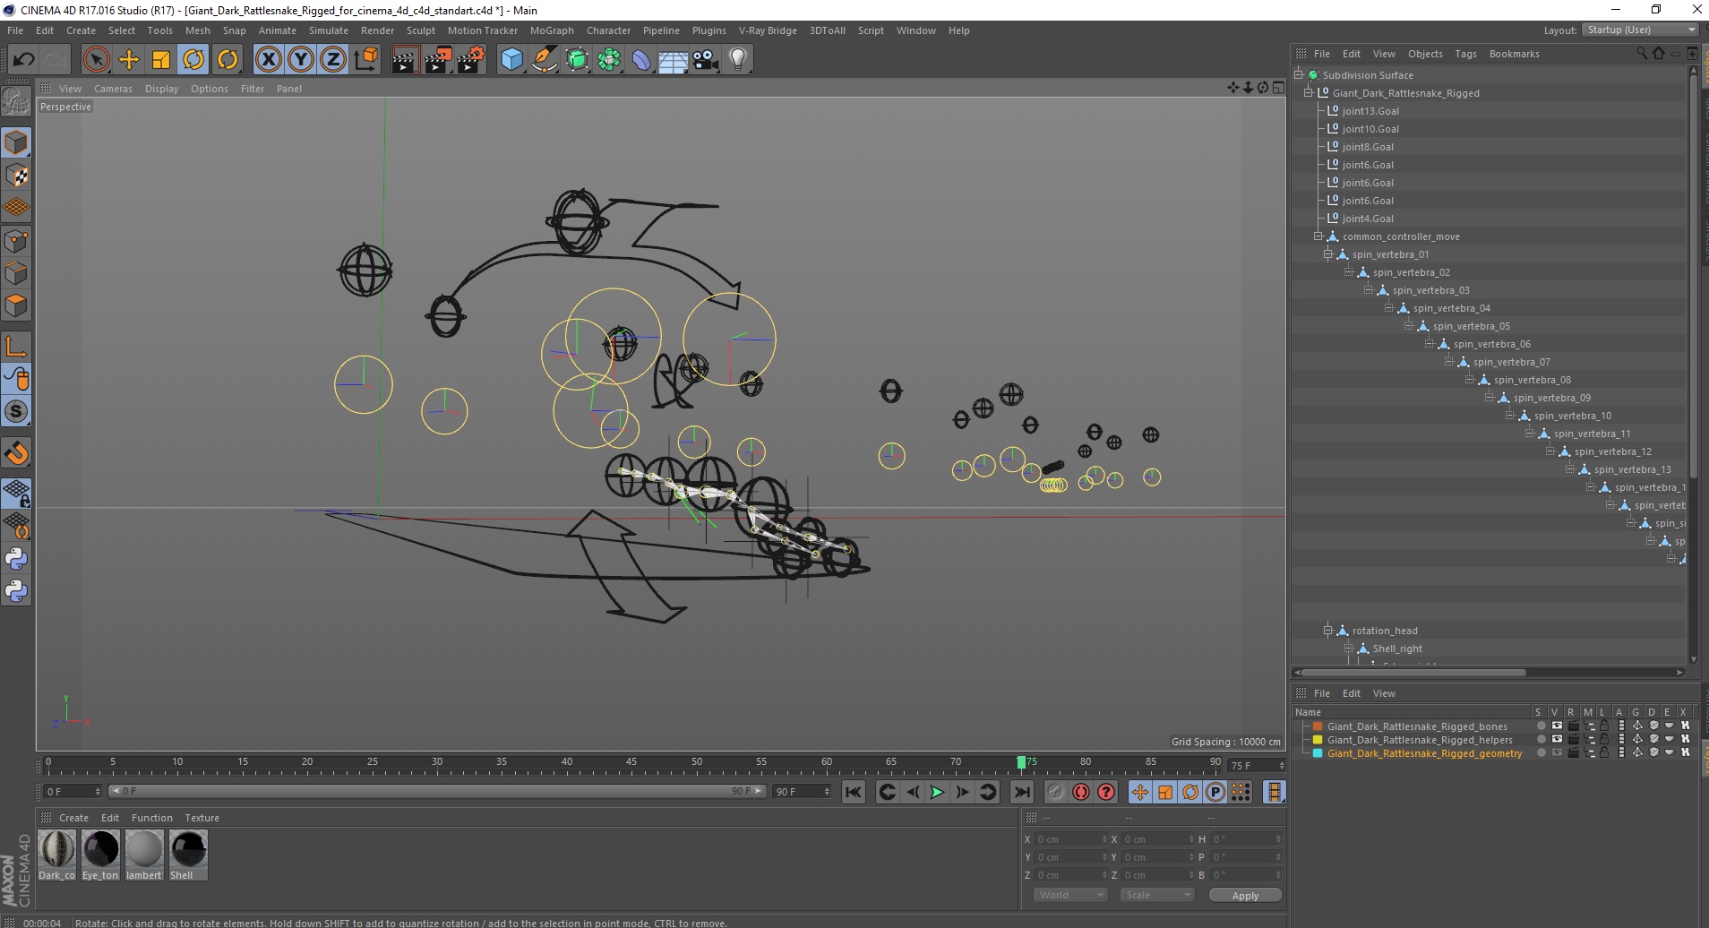This screenshot has width=1709, height=928.
Task: Open the Character menu
Action: point(608,30)
